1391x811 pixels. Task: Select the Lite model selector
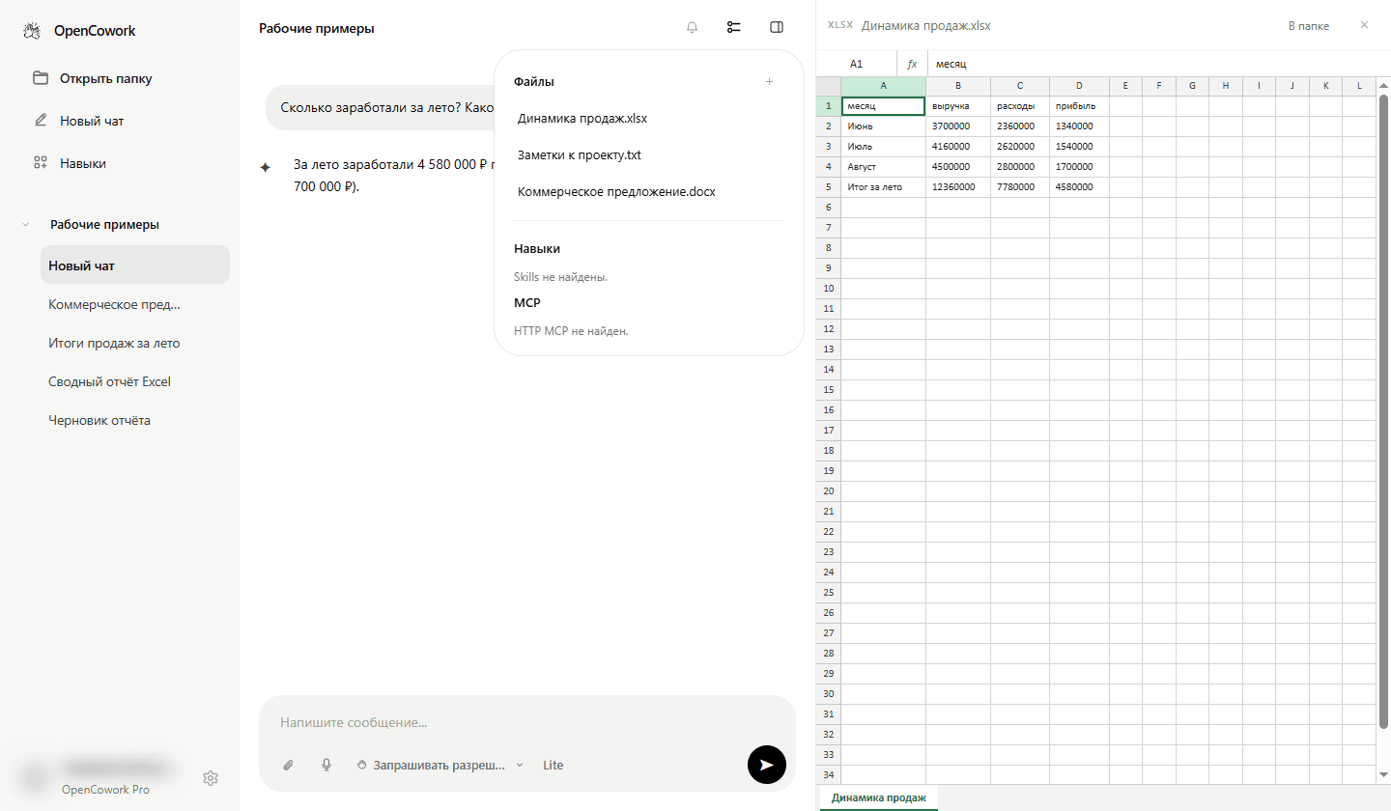[553, 765]
